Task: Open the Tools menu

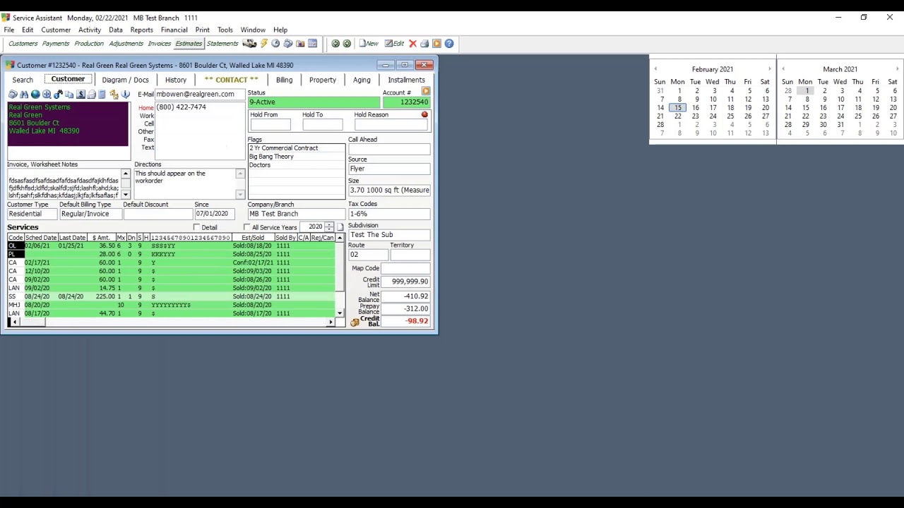Action: pyautogui.click(x=225, y=30)
